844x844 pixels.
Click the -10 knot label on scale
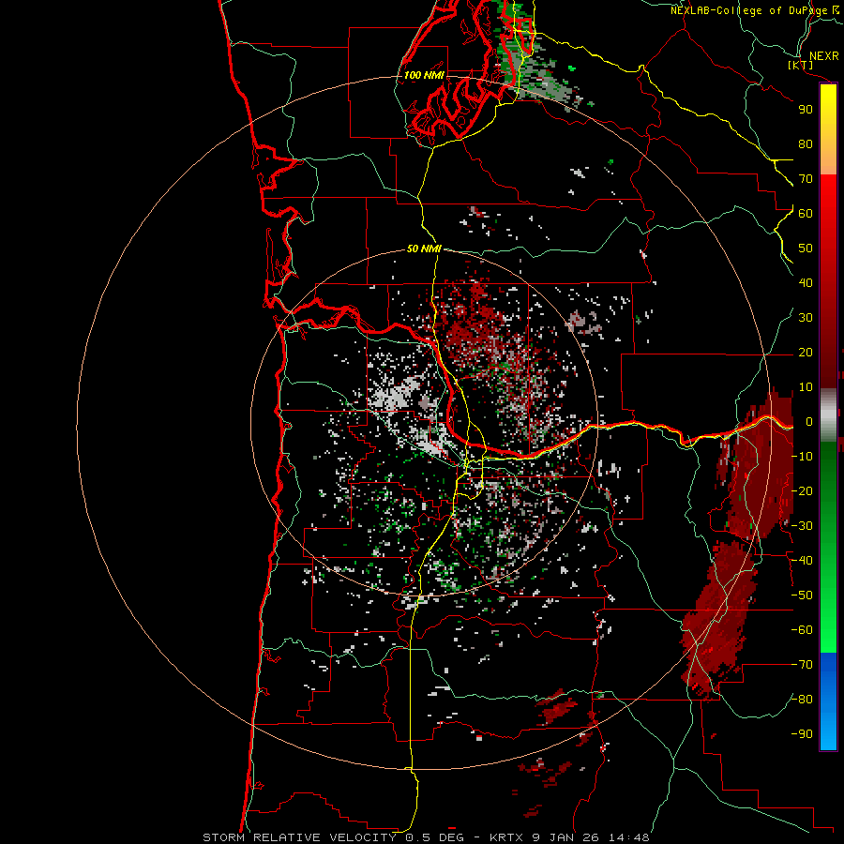click(x=802, y=457)
